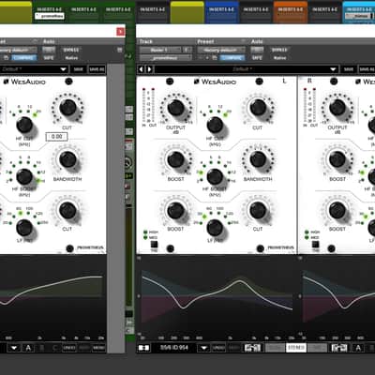This screenshot has height=375, width=375.
Task: Open INSERTS A-E header on the blue track
Action: 221,9
